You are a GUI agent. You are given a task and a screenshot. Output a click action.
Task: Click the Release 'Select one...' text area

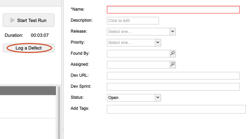(138, 32)
